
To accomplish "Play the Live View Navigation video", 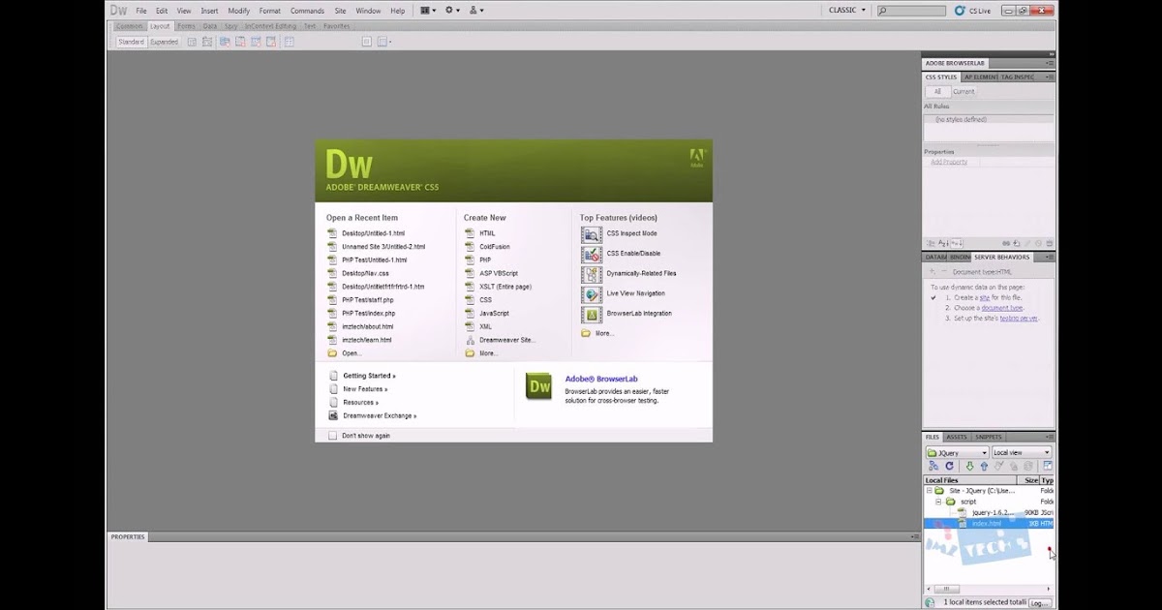I will 636,293.
